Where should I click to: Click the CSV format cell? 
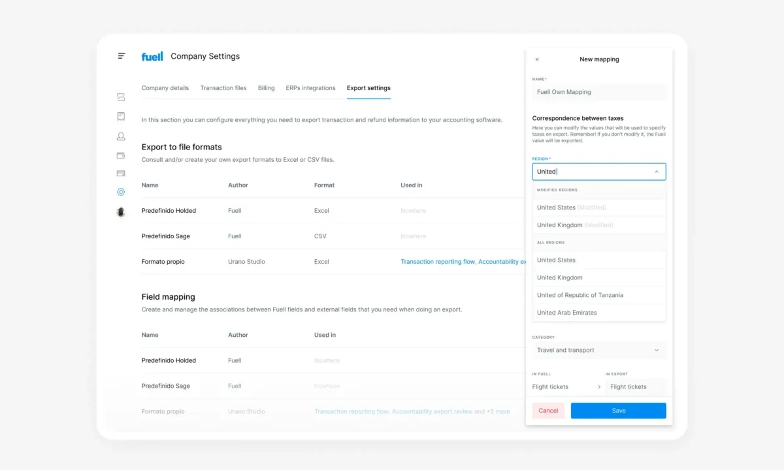(320, 236)
